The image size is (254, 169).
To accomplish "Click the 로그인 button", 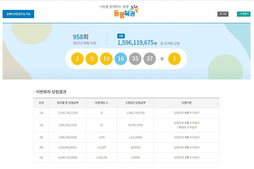I will click(x=223, y=14).
